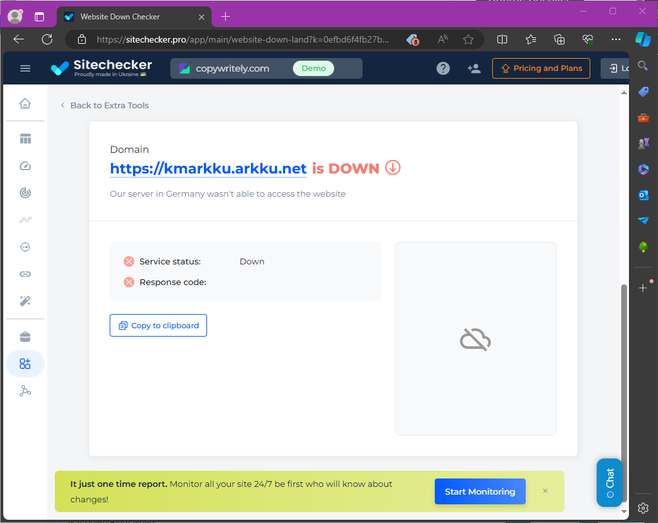Click 'Our server in Germany' message
Viewport: 658px width, 523px height.
(228, 193)
